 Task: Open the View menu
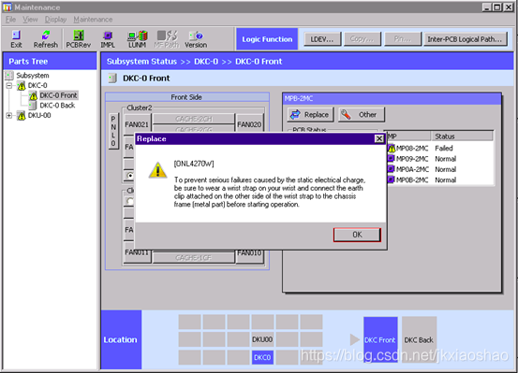pyautogui.click(x=30, y=20)
